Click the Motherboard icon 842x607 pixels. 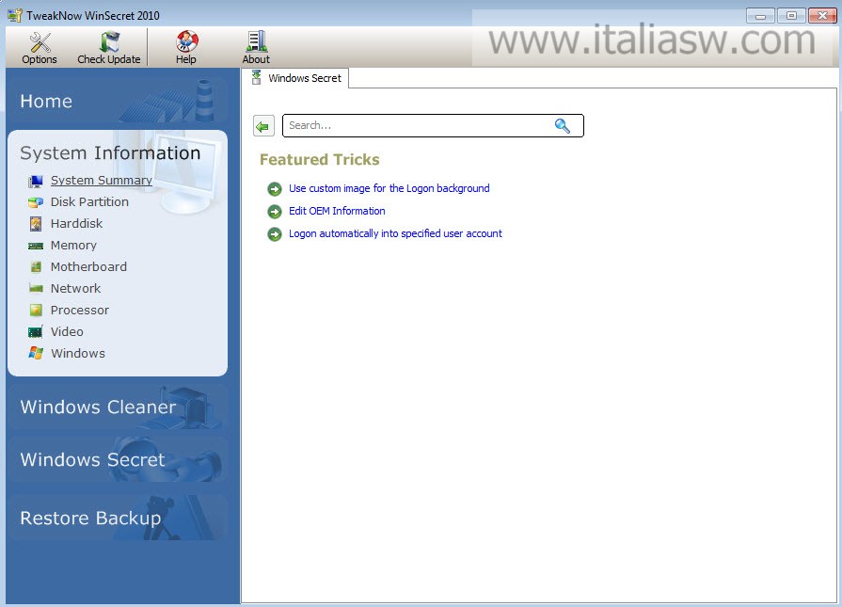(36, 267)
